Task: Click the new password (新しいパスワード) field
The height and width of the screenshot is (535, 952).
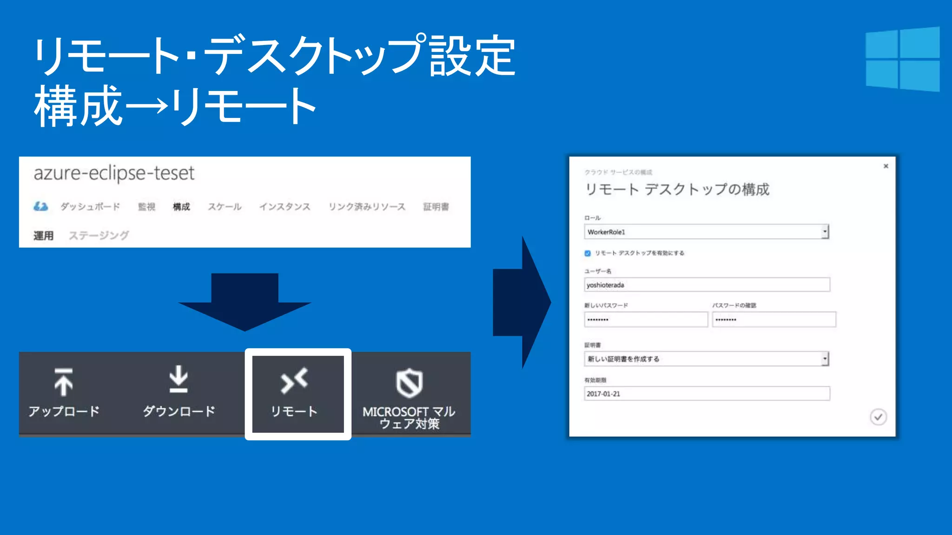Action: (x=646, y=320)
